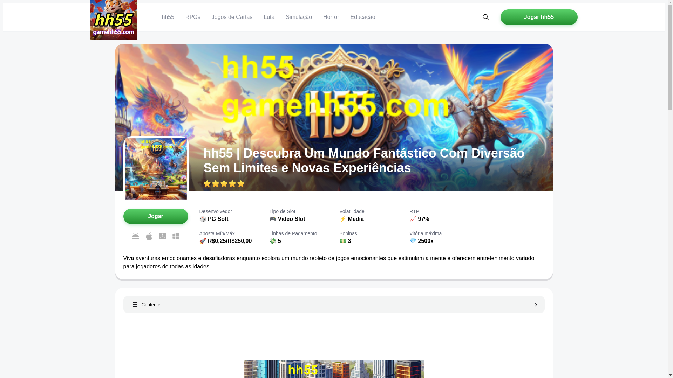This screenshot has height=378, width=673.
Task: Click the Bobinas label
Action: (x=348, y=233)
